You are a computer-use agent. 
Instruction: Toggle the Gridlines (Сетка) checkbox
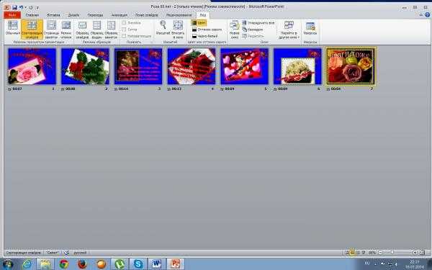tap(124, 30)
